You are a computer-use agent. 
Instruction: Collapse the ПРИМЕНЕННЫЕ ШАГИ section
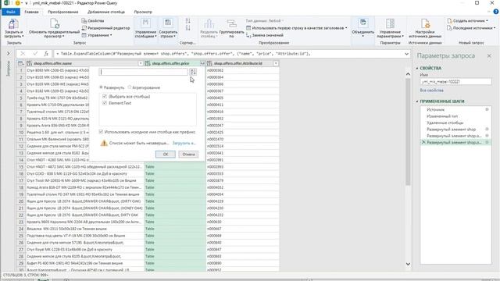point(417,101)
